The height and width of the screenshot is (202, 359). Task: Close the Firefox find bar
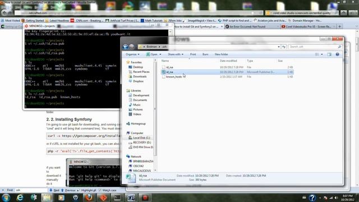(3, 190)
